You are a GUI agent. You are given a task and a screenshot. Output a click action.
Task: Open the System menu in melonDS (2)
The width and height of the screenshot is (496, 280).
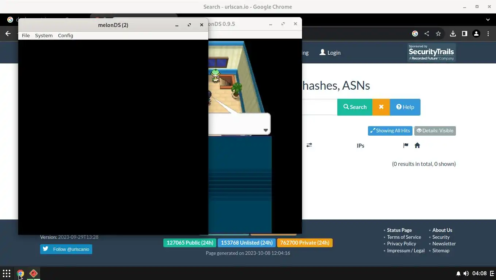point(44,35)
